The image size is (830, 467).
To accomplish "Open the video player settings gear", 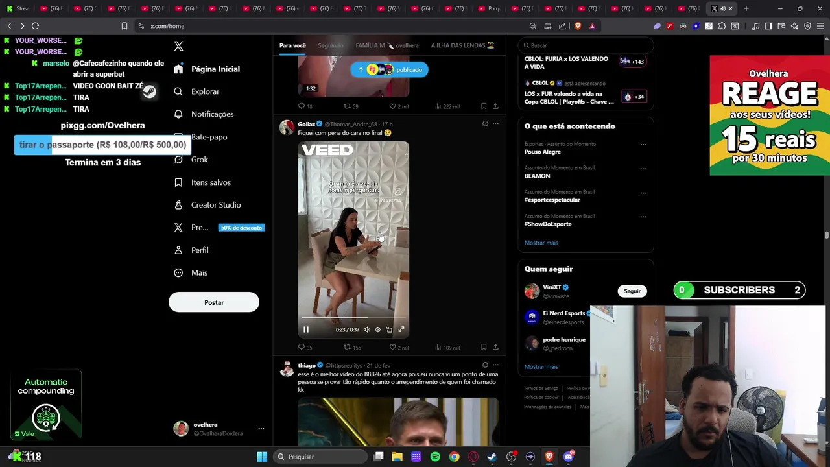I will tap(378, 329).
